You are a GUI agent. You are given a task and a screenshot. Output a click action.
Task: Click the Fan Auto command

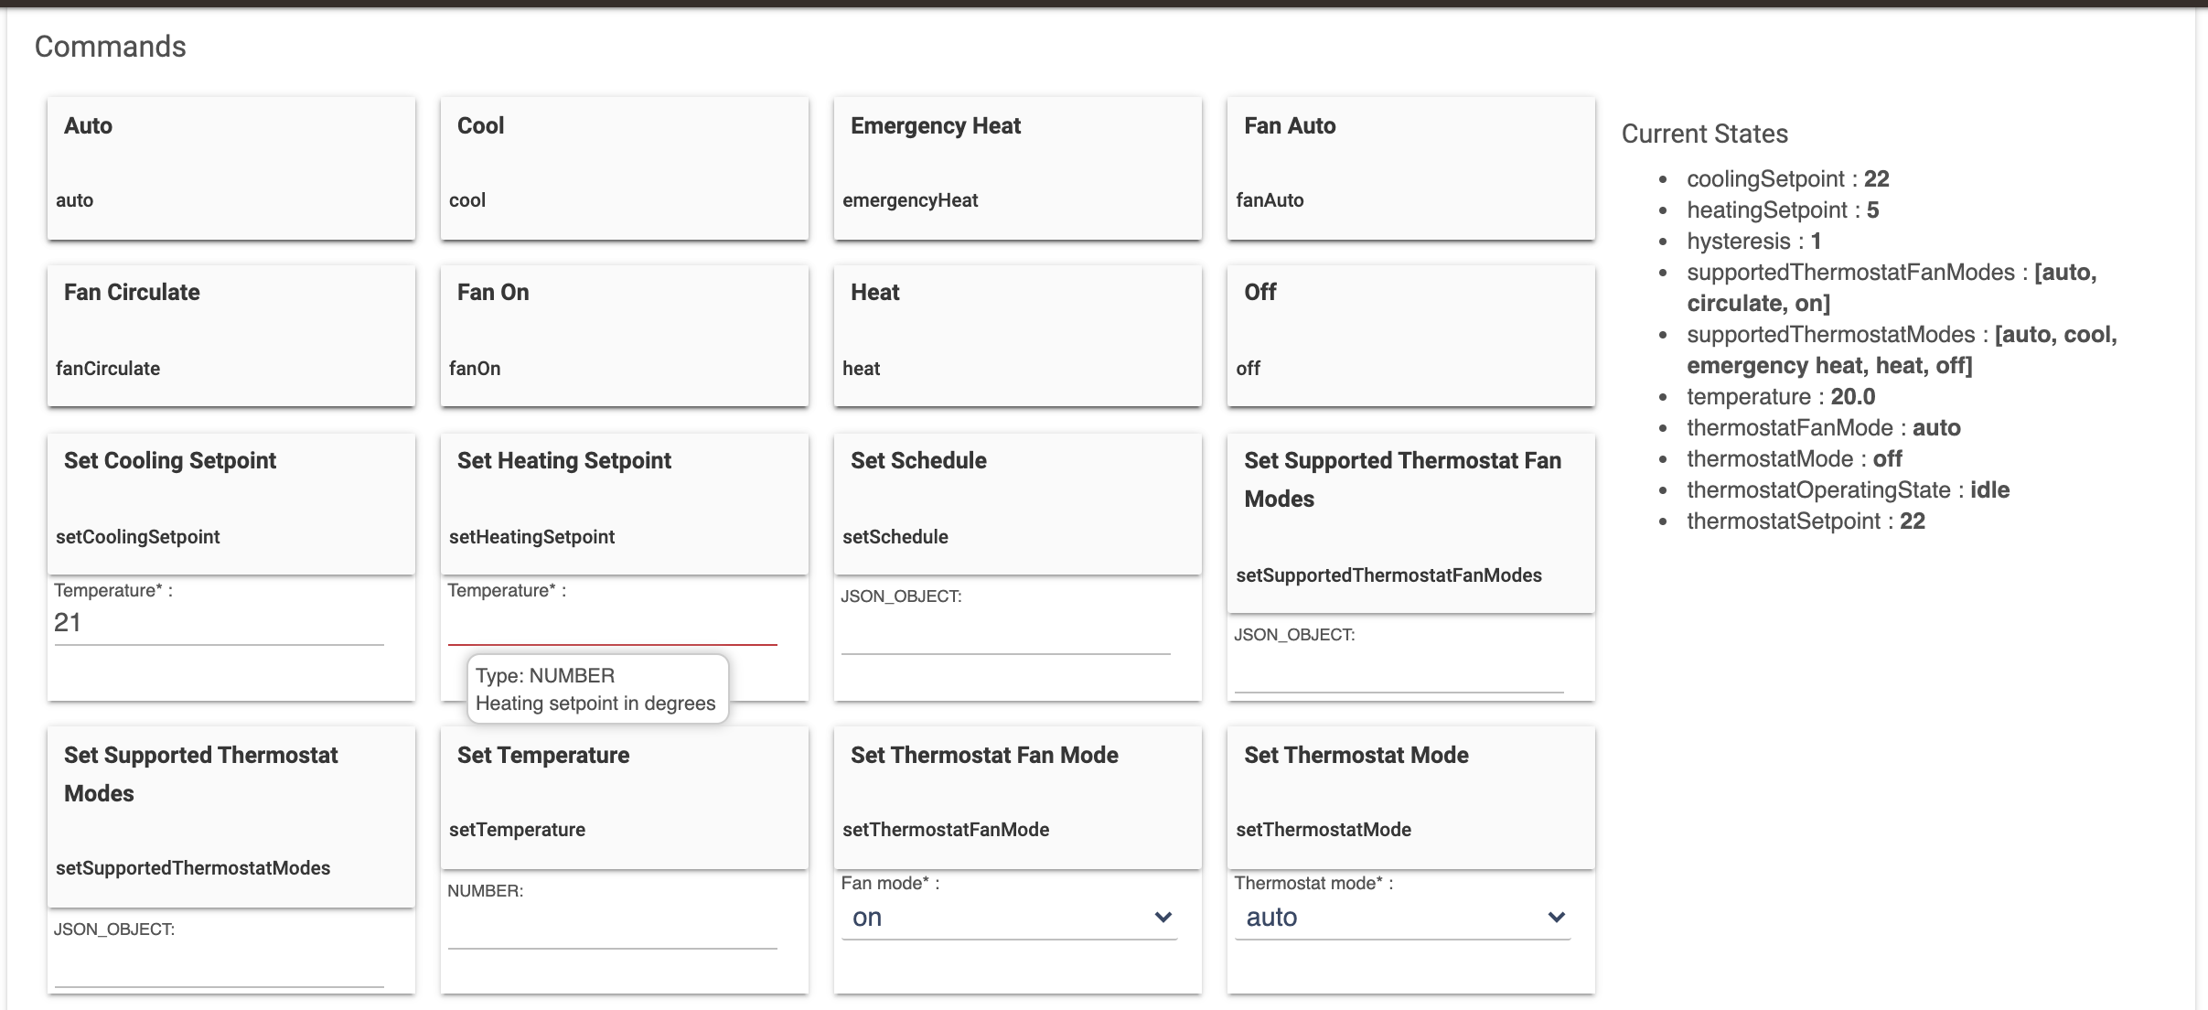click(x=1411, y=168)
